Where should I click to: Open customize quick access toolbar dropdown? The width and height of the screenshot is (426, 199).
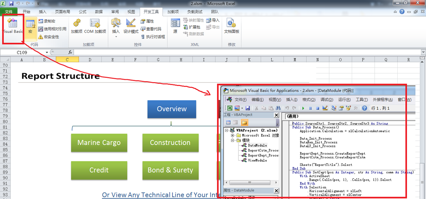[x=38, y=4]
